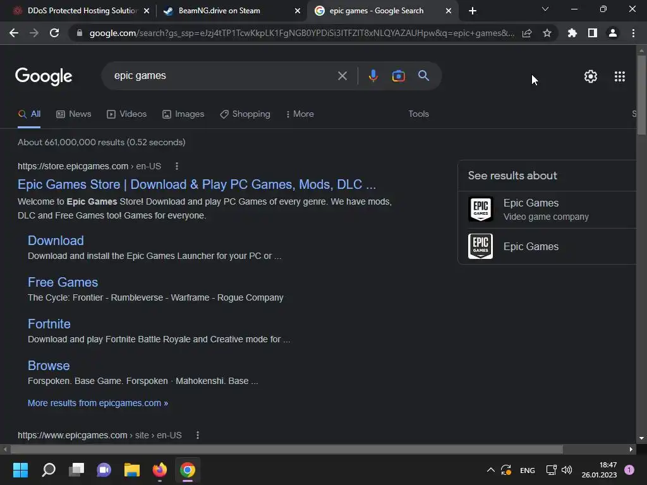Click Chrome icon on the taskbar
647x485 pixels.
point(187,470)
